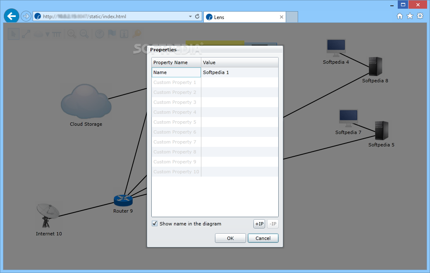Select Custom Property 9 row
This screenshot has width=430, height=273.
pos(215,162)
